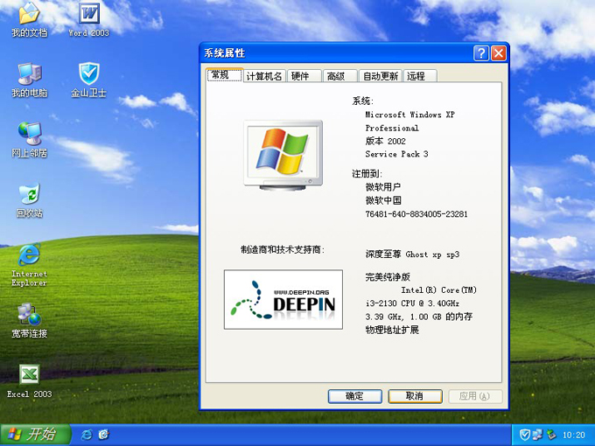
Task: Switch to the 计算机名 tab
Action: [264, 76]
